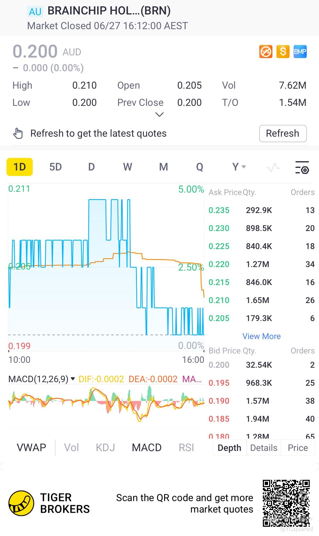Tap the hand pointer refresh hint icon

point(18,133)
